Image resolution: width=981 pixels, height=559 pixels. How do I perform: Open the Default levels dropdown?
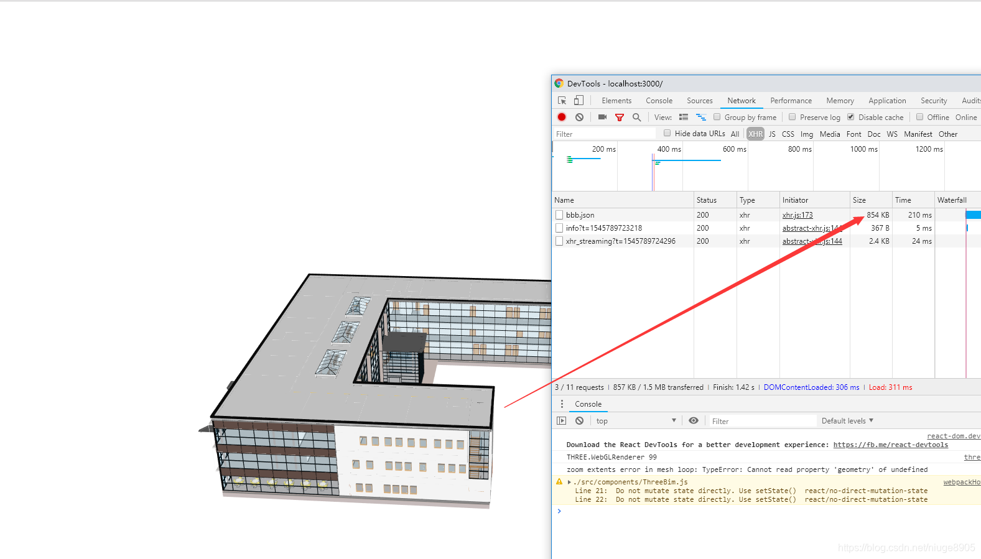[x=847, y=421]
